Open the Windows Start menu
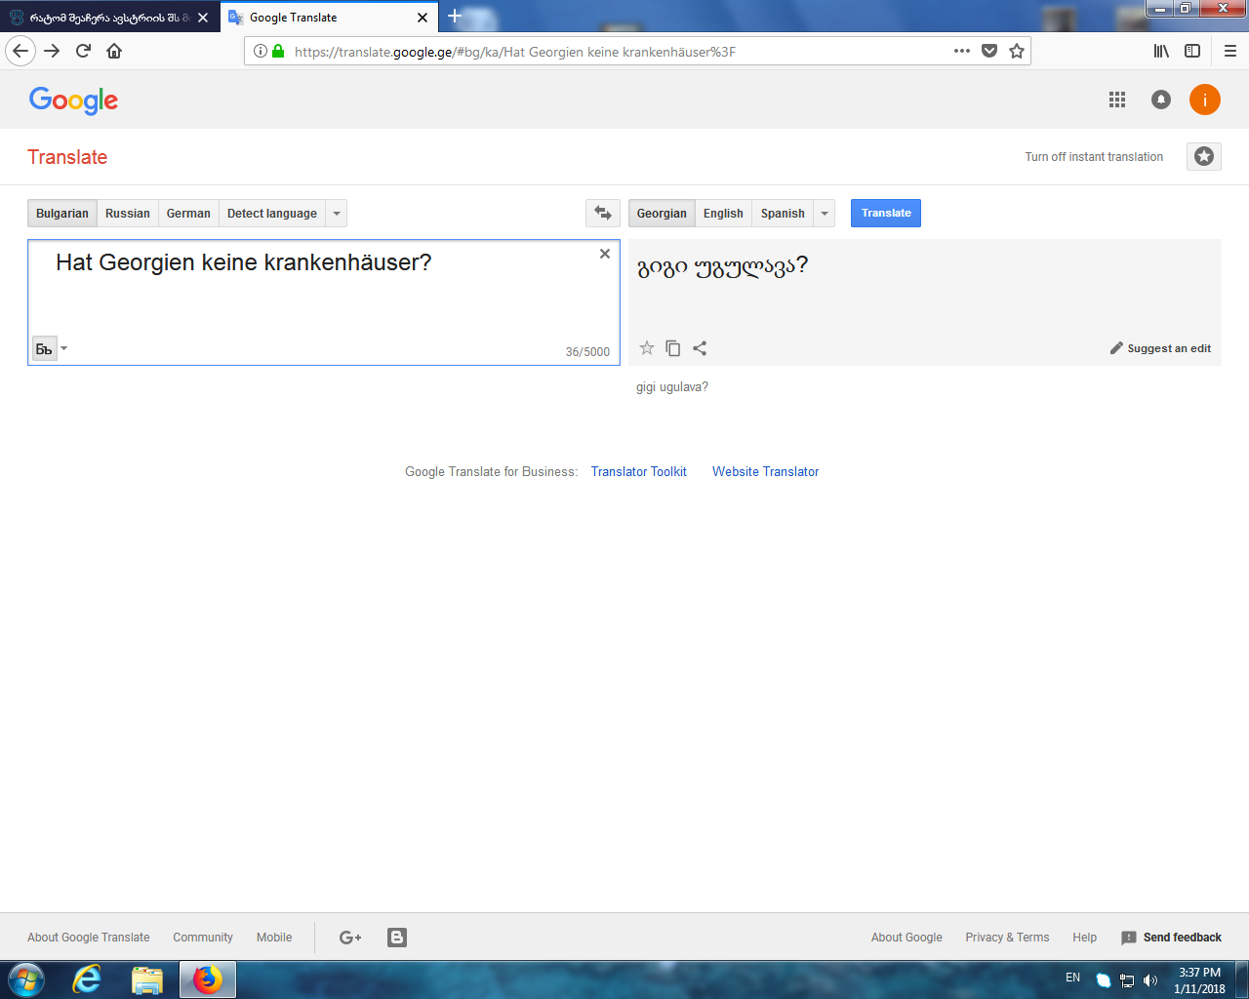Image resolution: width=1249 pixels, height=999 pixels. (26, 979)
